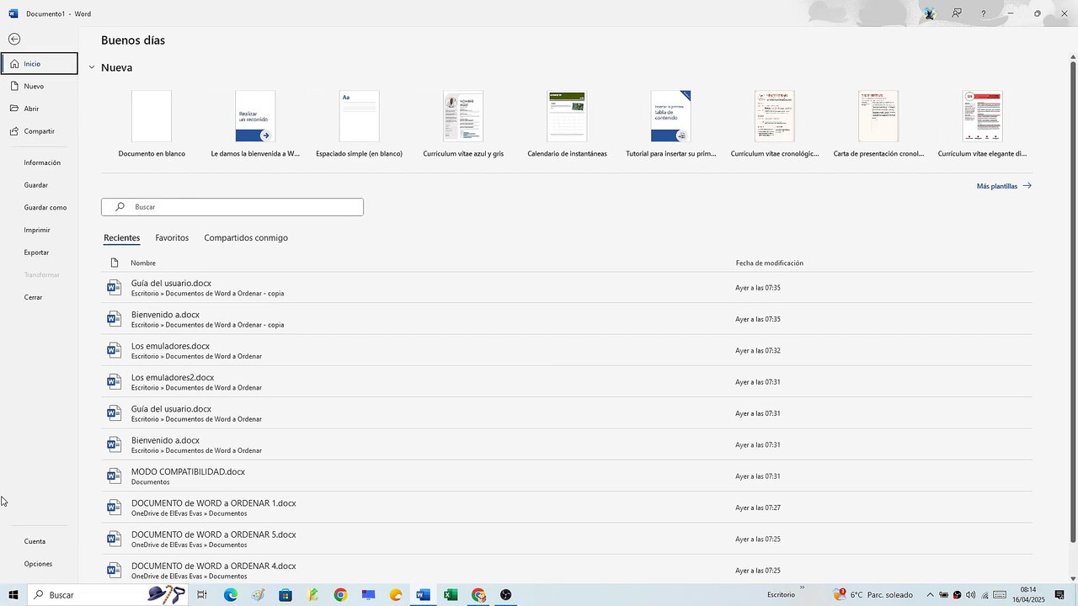
Task: Choose Carta de presentación cronológica template
Action: [878, 124]
